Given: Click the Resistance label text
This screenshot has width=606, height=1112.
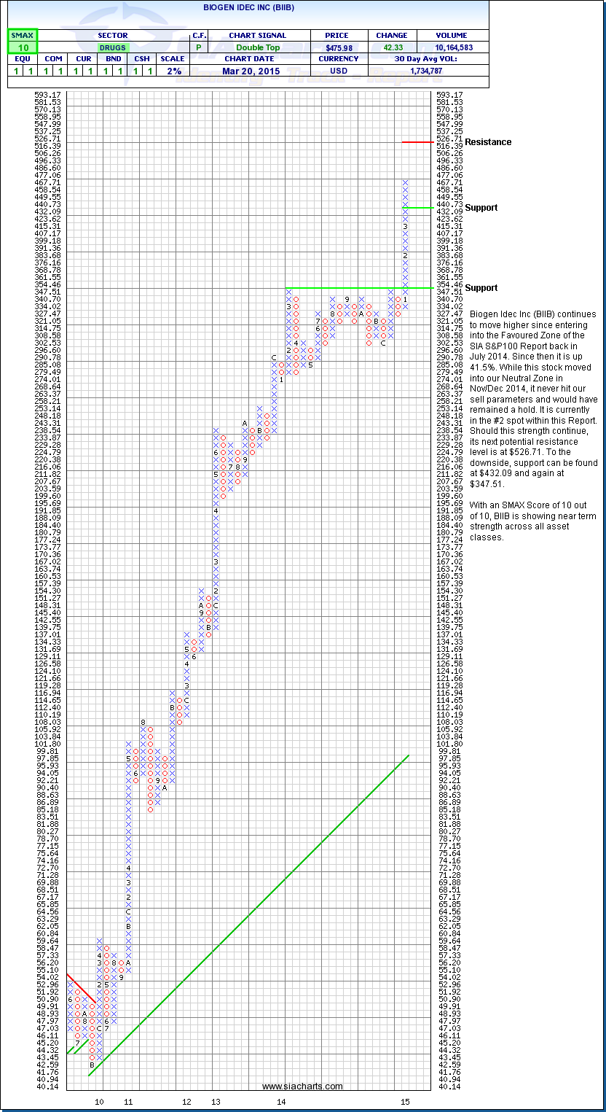Looking at the screenshot, I should (x=488, y=142).
